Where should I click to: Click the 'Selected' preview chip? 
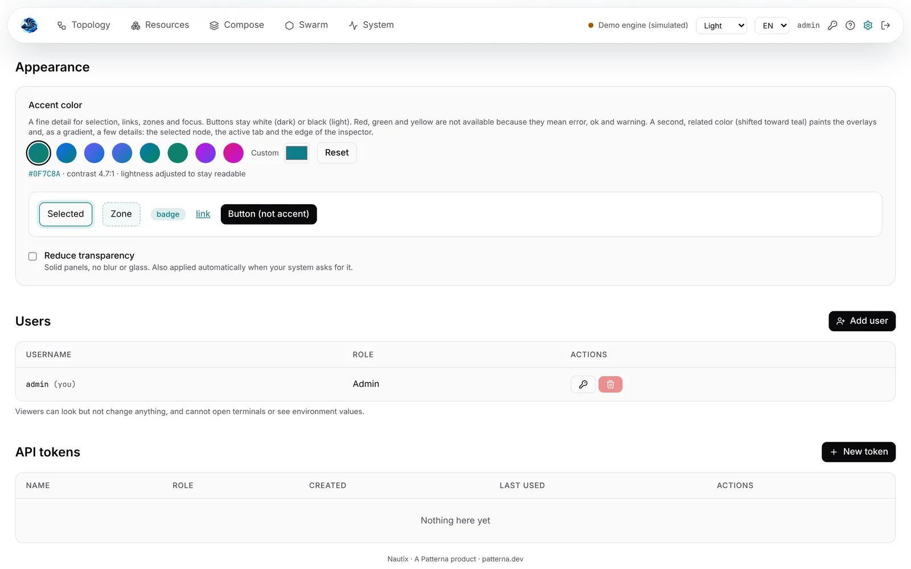65,214
